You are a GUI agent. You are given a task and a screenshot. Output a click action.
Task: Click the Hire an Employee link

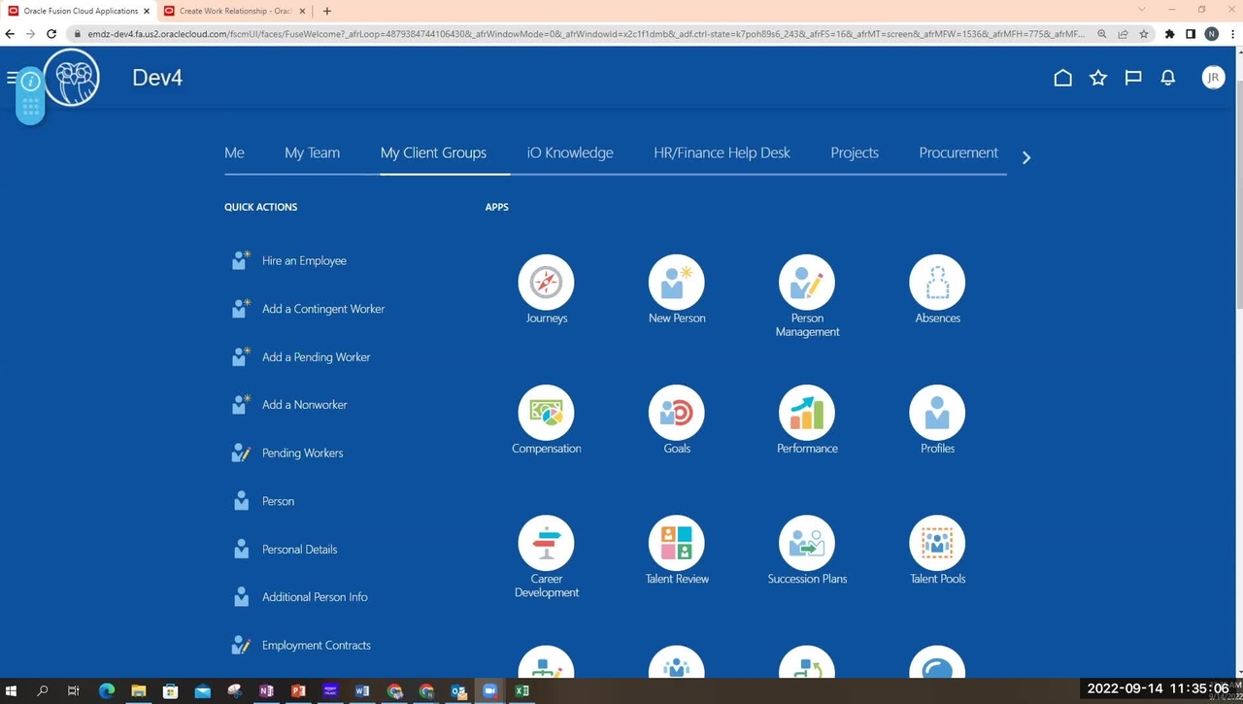click(x=304, y=260)
